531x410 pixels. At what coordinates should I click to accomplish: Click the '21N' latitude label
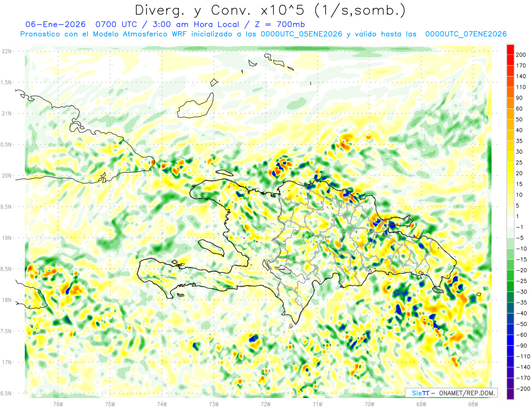click(x=7, y=114)
